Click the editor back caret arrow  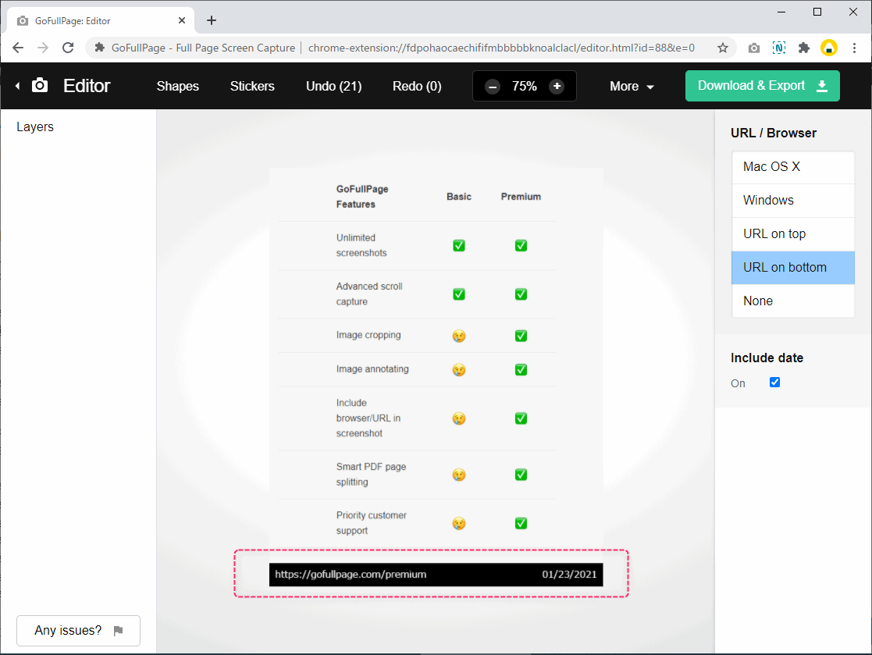tap(18, 86)
